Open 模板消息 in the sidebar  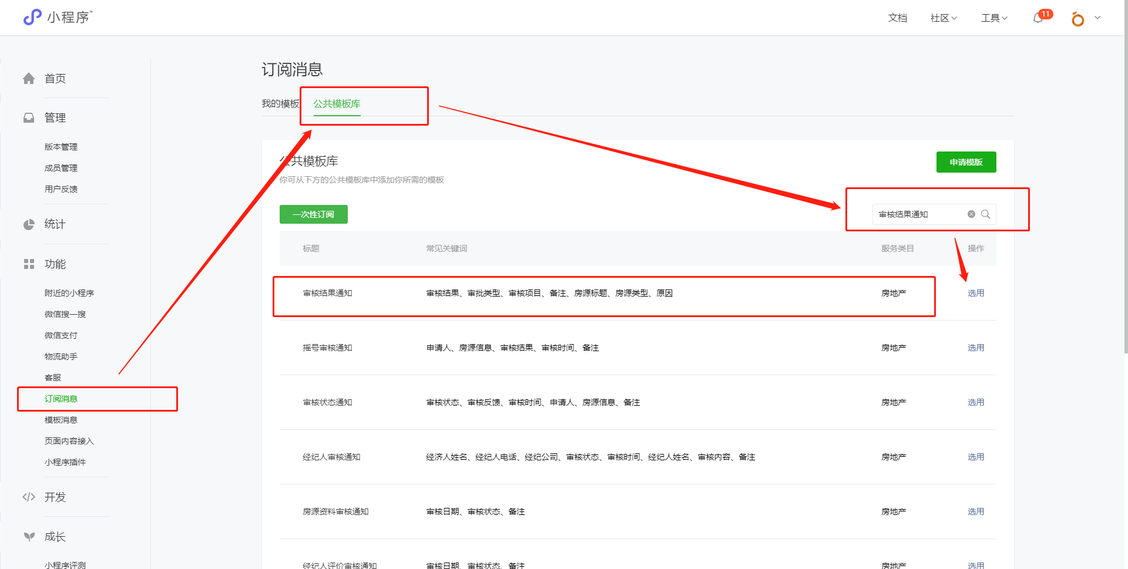[61, 420]
